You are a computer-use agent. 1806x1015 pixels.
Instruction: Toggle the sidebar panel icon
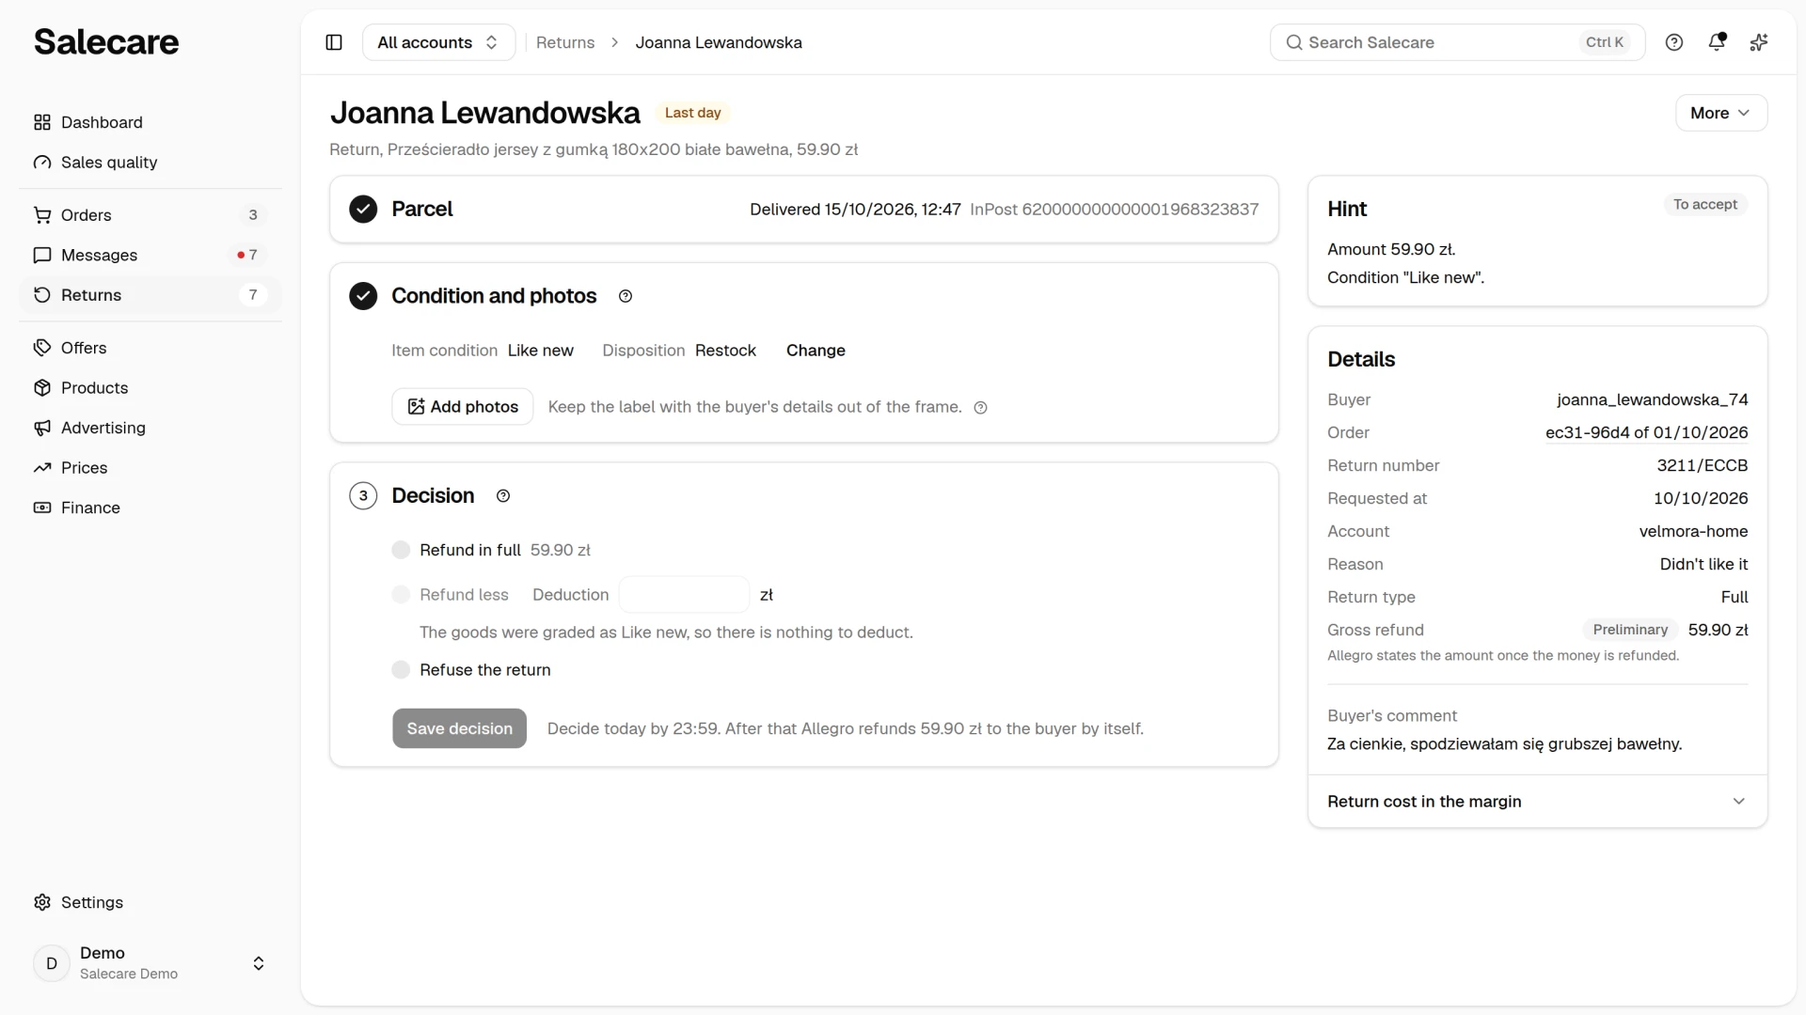pos(334,42)
